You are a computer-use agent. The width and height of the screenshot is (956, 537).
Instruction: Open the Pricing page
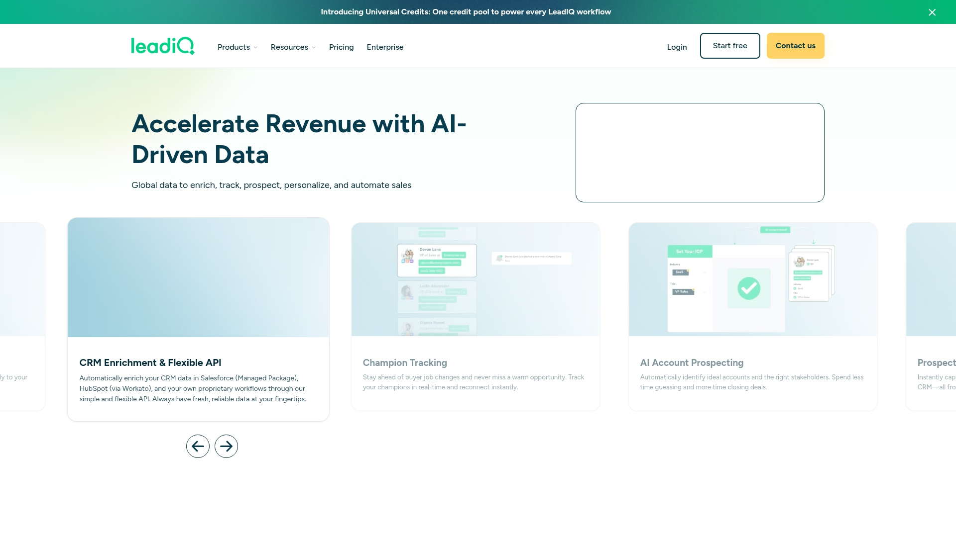click(341, 47)
